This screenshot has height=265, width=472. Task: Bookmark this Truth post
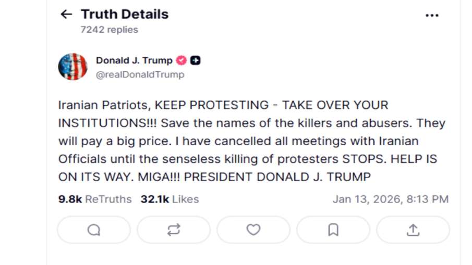pyautogui.click(x=333, y=230)
